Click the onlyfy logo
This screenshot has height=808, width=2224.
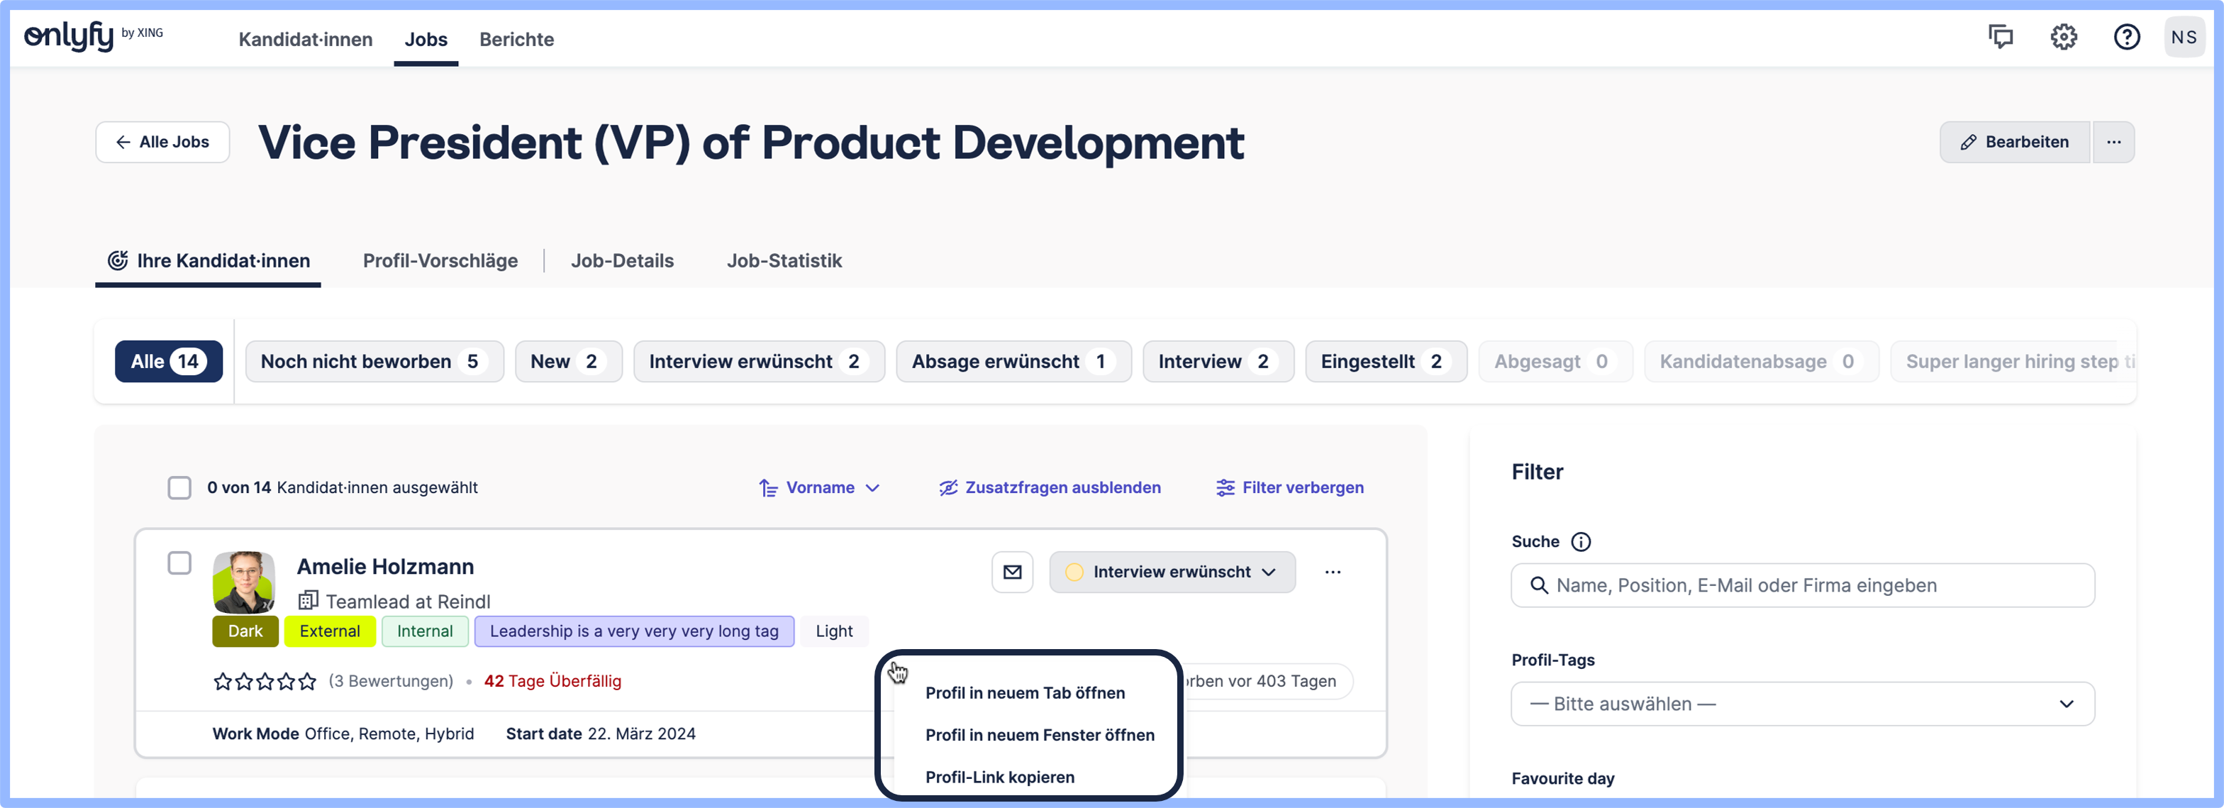click(69, 36)
